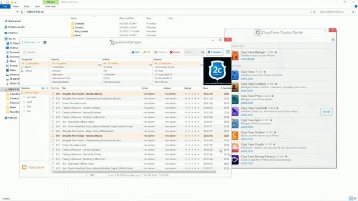Click the plus icon to add a playlist
Viewport: 358px width, 201px height.
pos(43,88)
